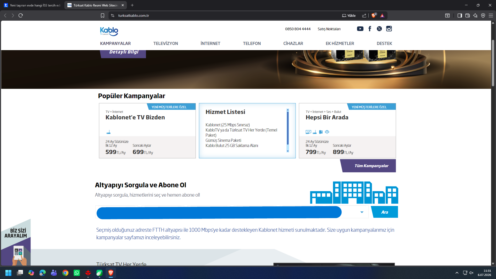
Task: Click 'Gümüş Sinema Paketi' in Hizmet Listesi
Action: 223,140
